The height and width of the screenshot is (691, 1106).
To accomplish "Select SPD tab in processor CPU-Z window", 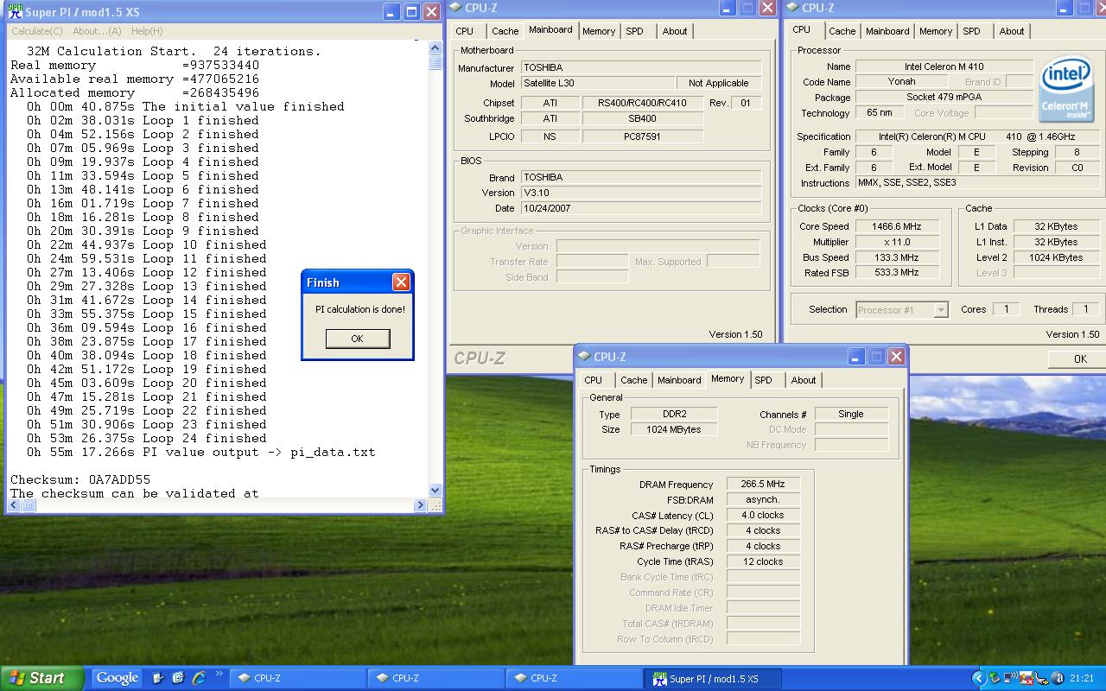I will click(971, 31).
